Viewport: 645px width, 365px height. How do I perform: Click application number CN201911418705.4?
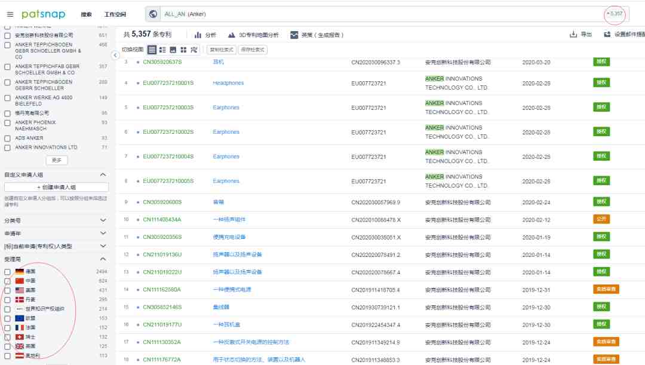click(x=376, y=290)
